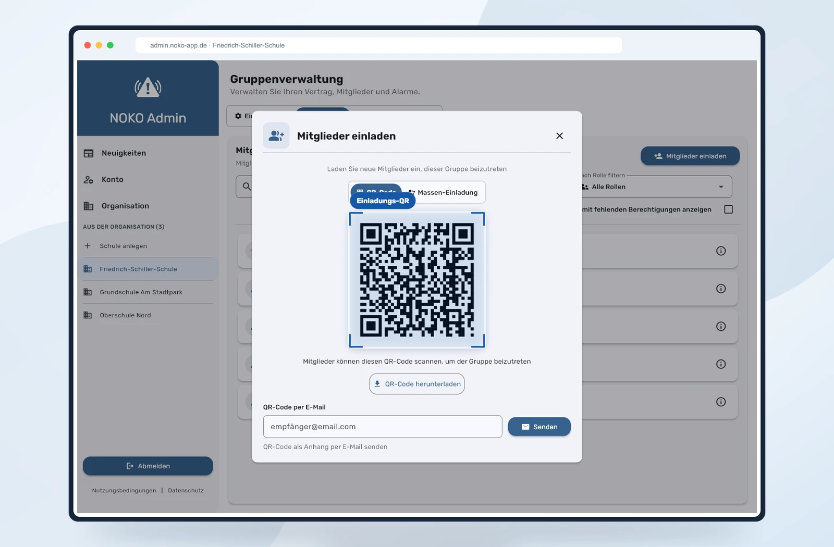Viewport: 834px width, 547px height.
Task: Focus the recipient e-mail input field
Action: coord(383,427)
